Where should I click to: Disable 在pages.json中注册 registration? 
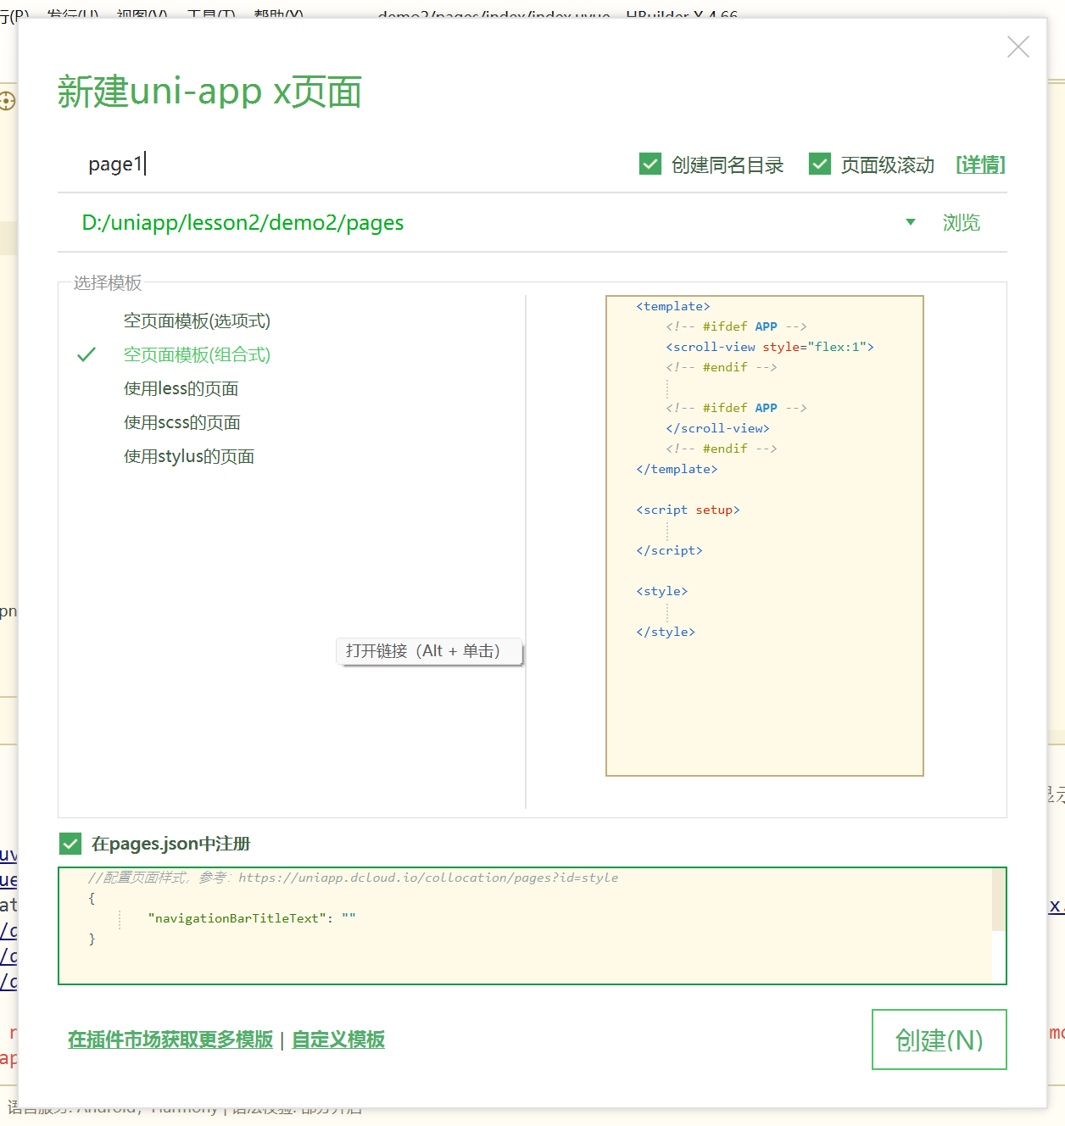pos(70,843)
